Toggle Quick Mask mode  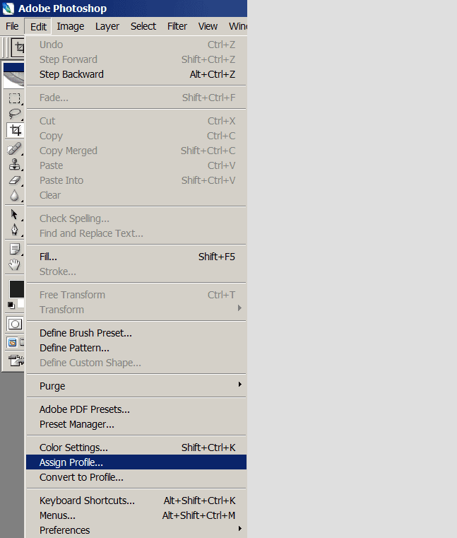(x=14, y=324)
